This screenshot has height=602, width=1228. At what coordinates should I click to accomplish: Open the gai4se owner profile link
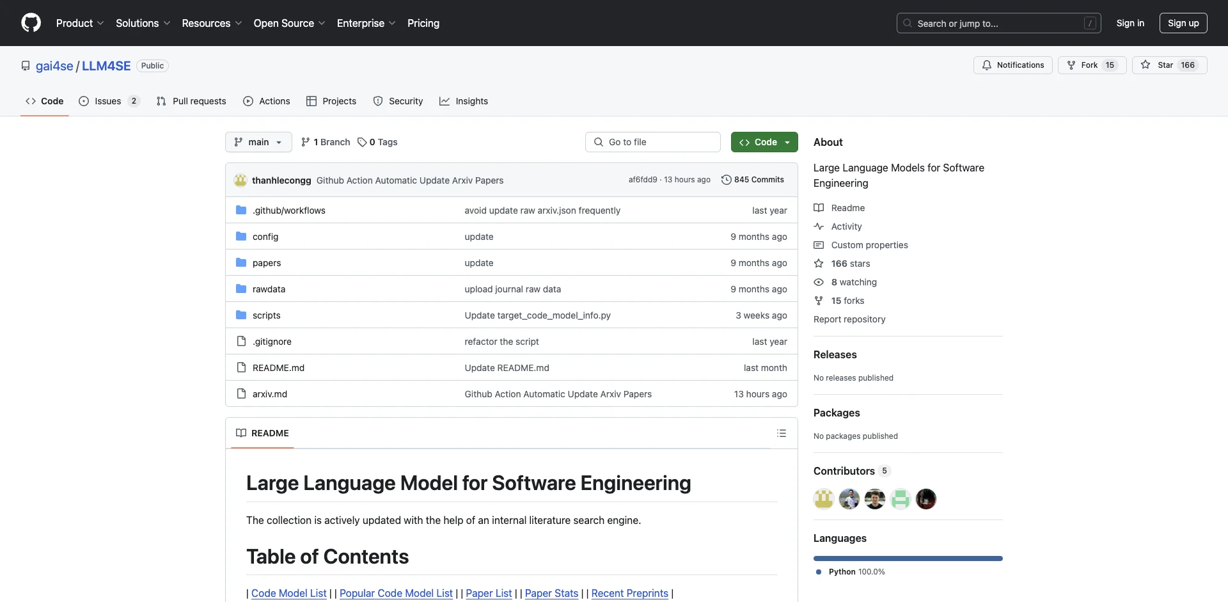click(54, 66)
